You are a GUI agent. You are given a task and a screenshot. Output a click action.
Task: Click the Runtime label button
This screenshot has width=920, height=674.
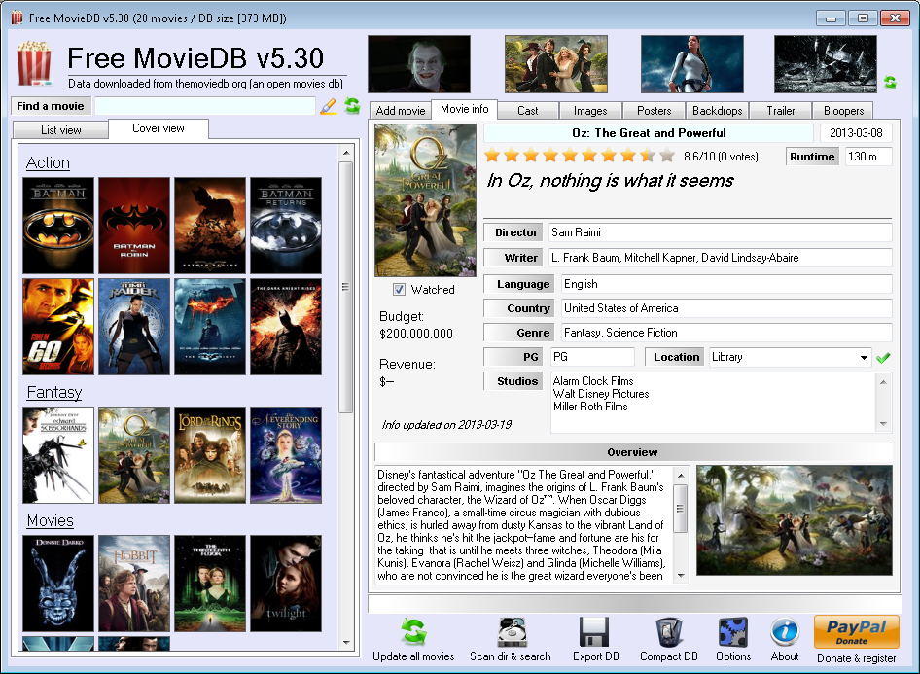pyautogui.click(x=812, y=157)
